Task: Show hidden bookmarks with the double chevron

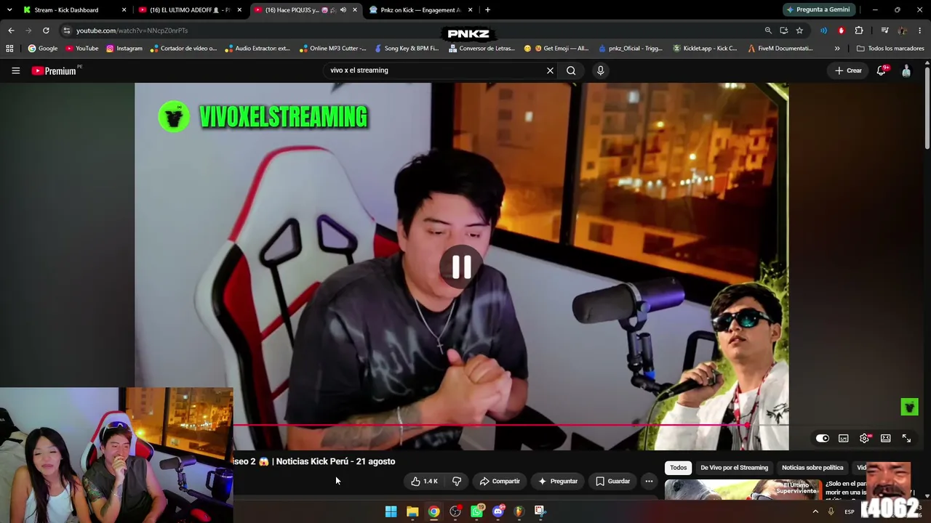Action: coord(837,49)
